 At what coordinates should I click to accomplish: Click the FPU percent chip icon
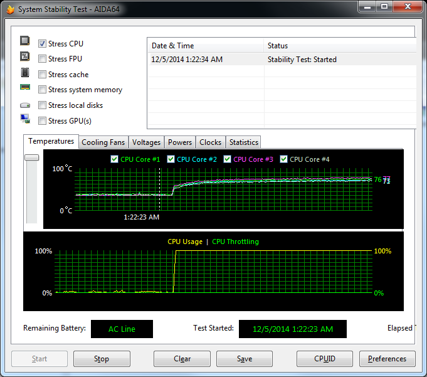pyautogui.click(x=25, y=56)
